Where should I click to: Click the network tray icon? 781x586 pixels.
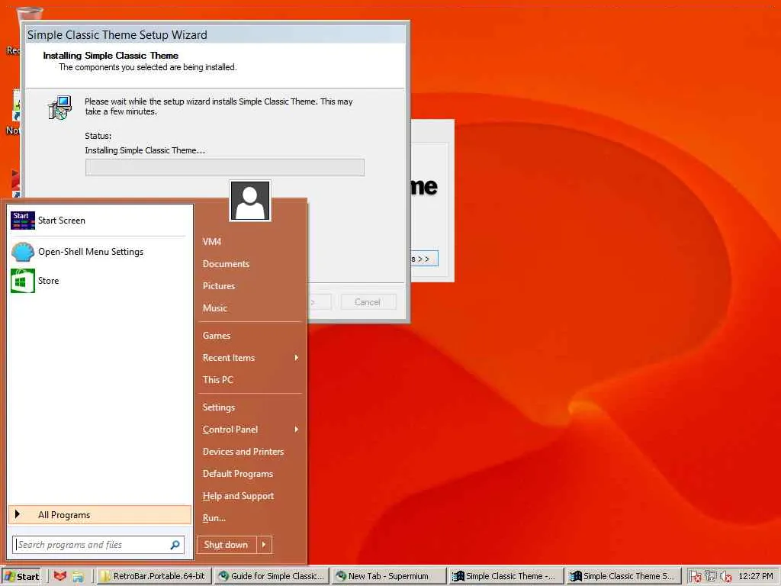711,577
